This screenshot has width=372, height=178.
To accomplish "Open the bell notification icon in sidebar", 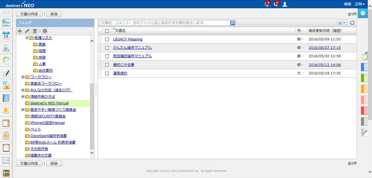I will click(x=6, y=110).
